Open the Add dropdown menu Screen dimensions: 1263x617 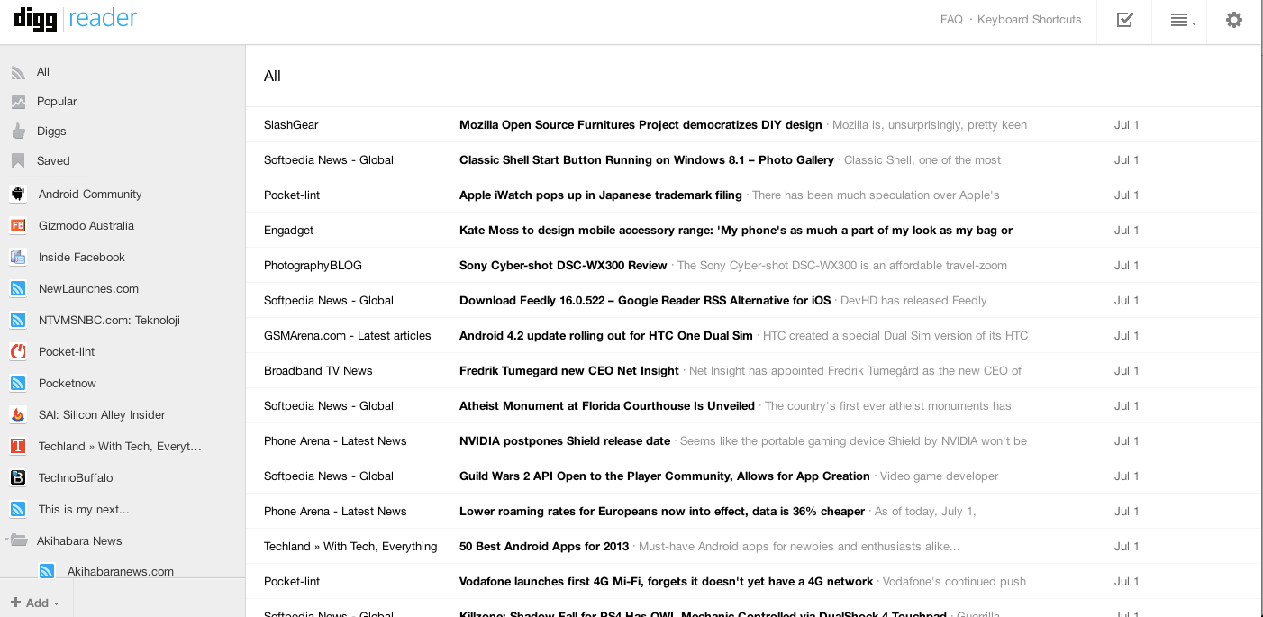click(x=36, y=603)
